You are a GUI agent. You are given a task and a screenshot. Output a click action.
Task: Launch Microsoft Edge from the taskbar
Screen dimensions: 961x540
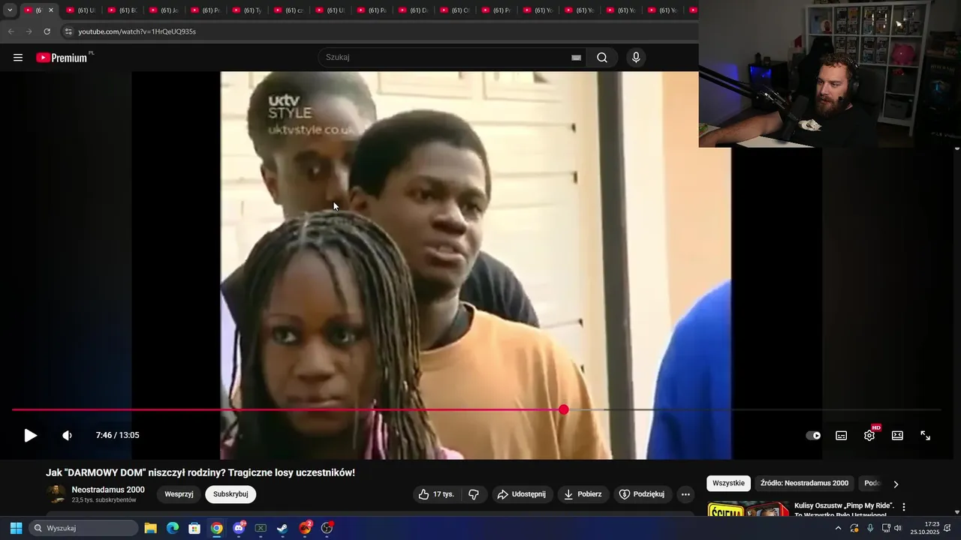point(173,528)
